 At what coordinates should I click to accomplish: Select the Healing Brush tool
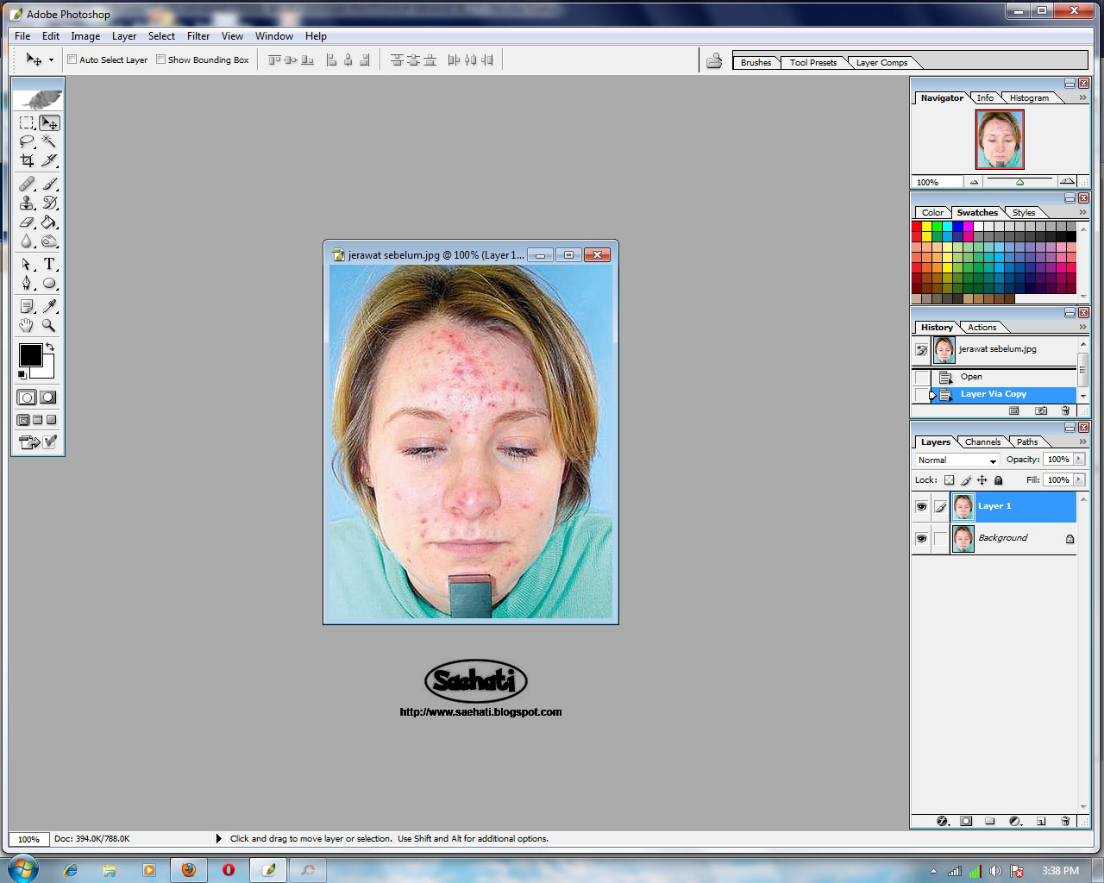pos(27,184)
